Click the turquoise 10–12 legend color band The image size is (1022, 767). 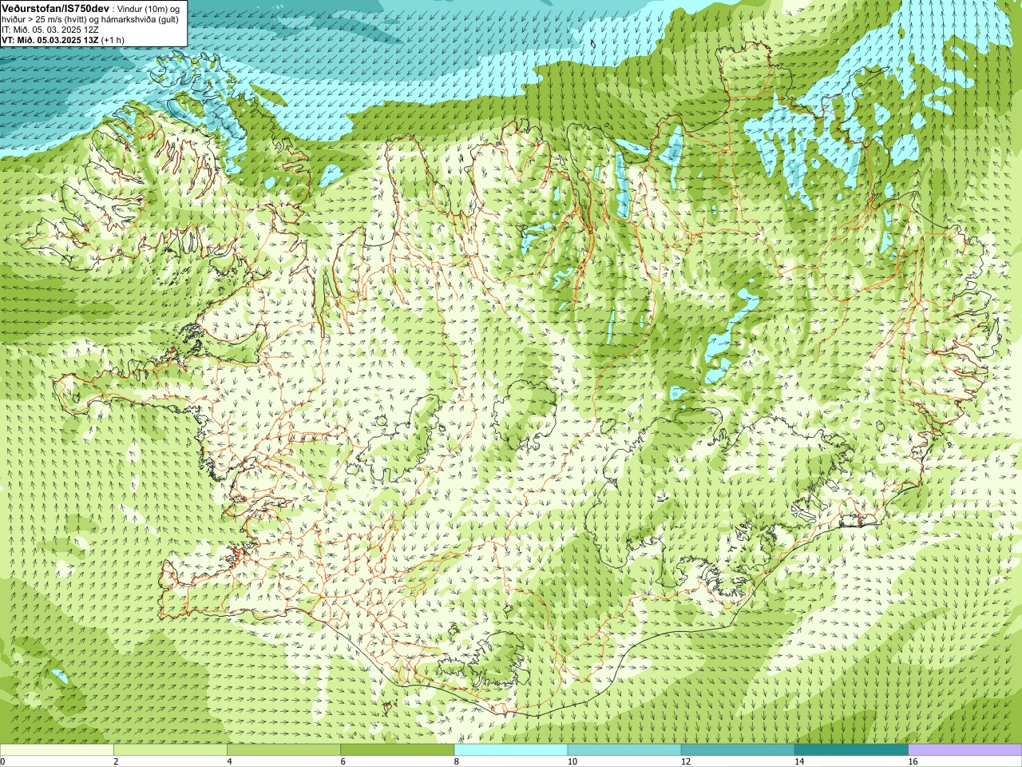click(624, 750)
